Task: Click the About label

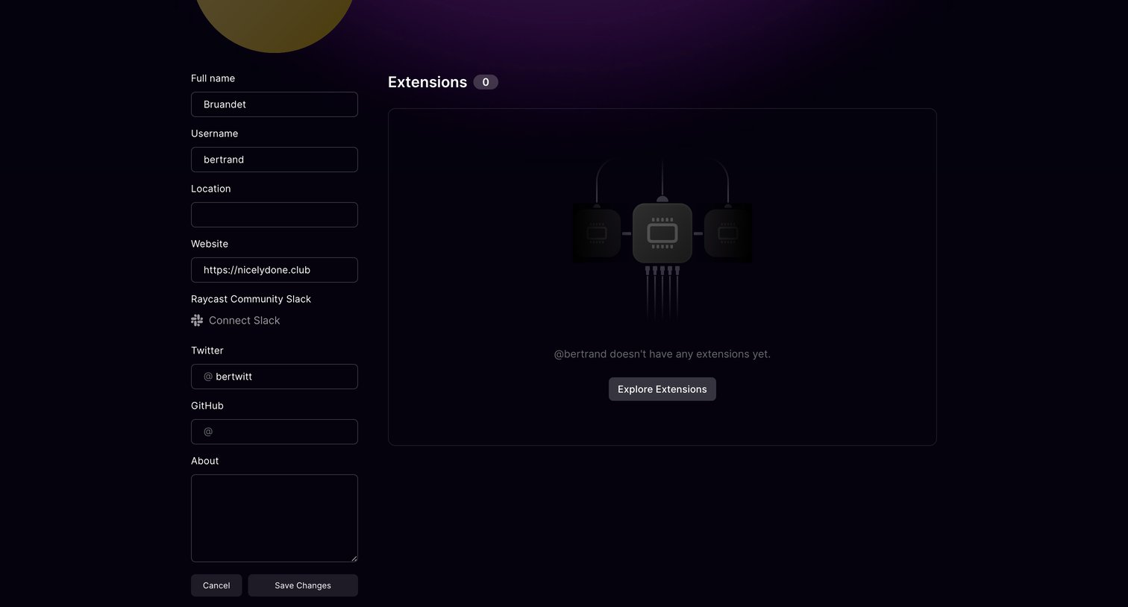Action: point(205,461)
